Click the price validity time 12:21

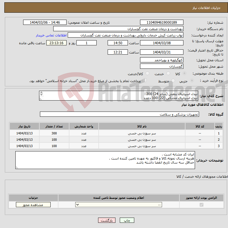pos(118,52)
